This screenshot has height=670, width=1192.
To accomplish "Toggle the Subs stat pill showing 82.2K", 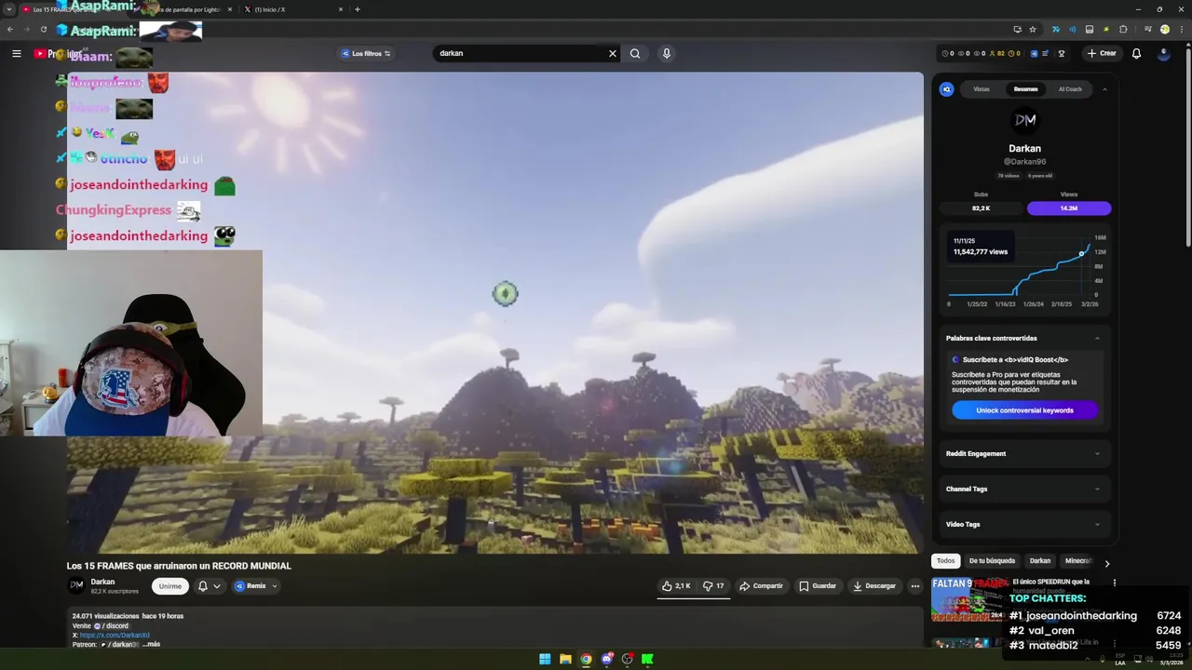I will (981, 208).
